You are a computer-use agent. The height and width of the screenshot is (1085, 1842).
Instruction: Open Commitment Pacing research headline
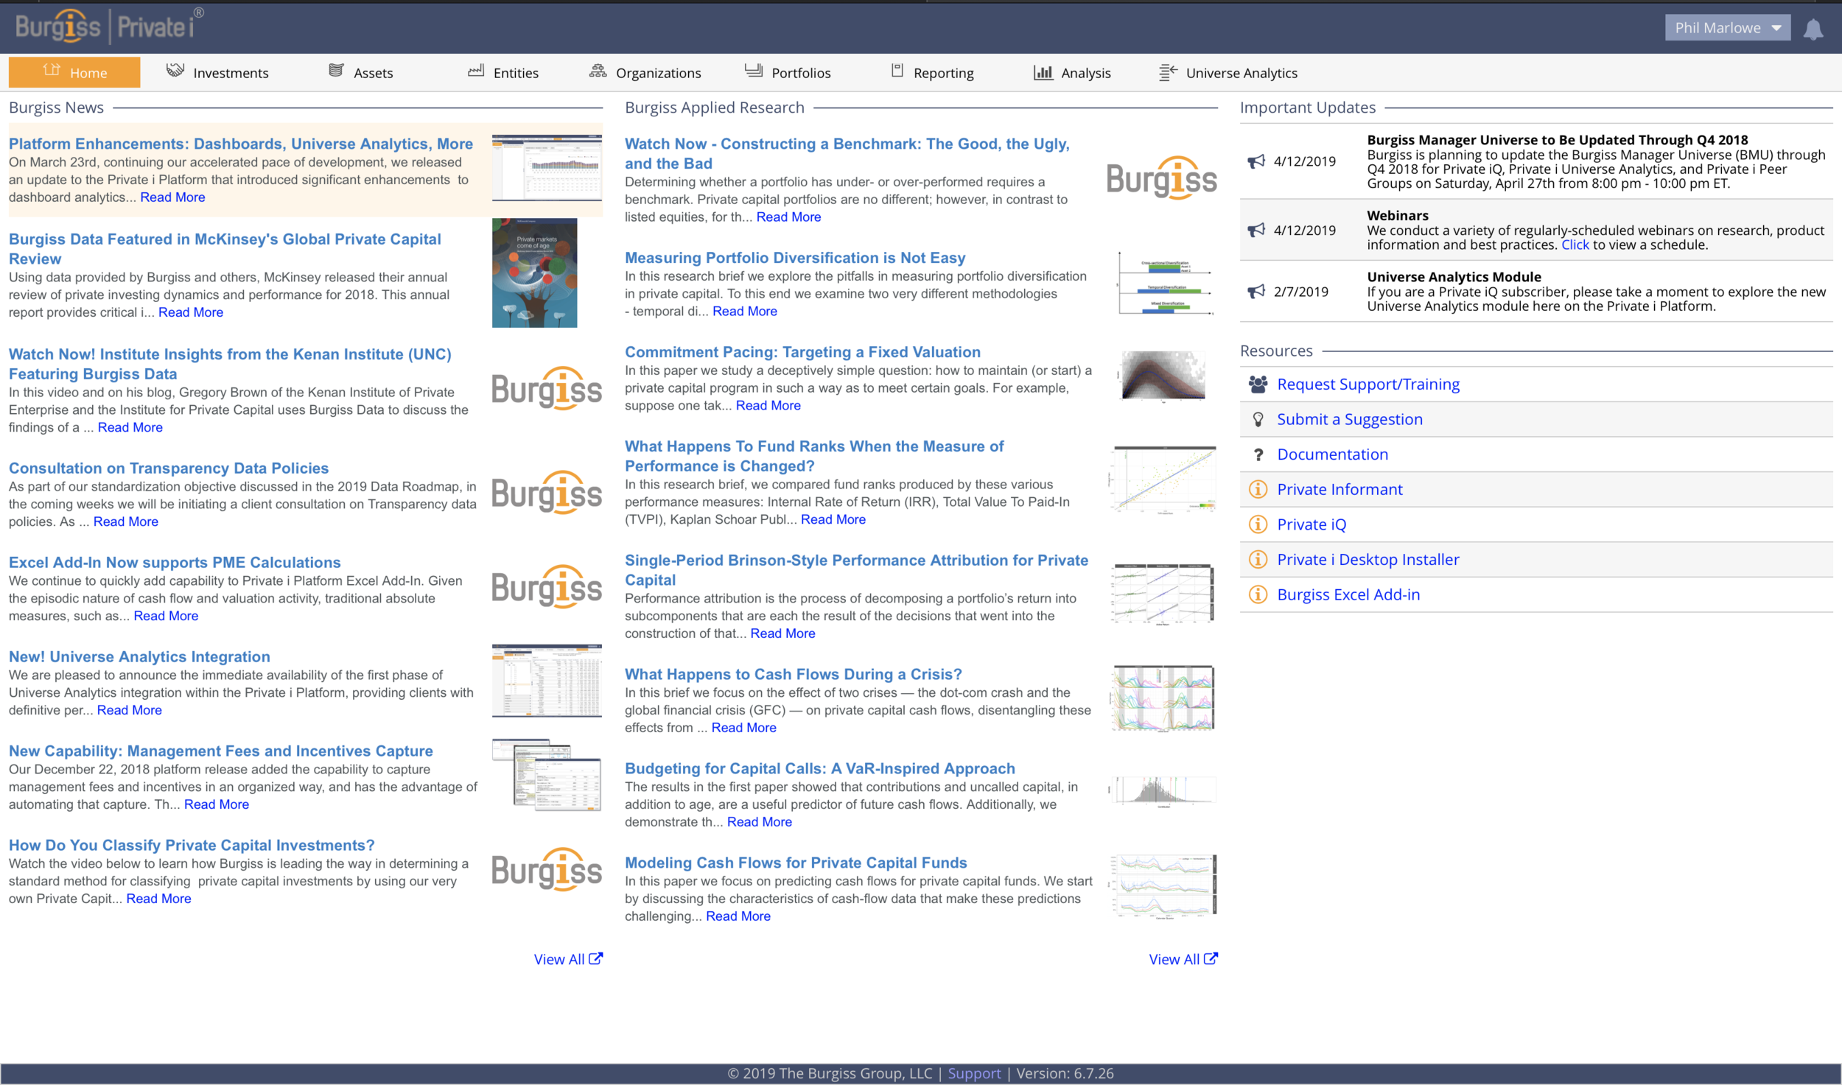point(803,352)
